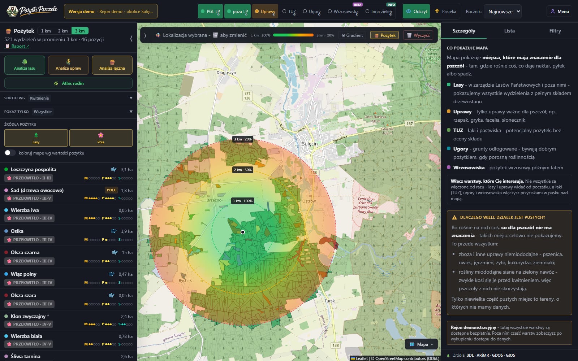Image resolution: width=578 pixels, height=361 pixels.
Task: Click the Pasieka beehive mode button
Action: click(445, 11)
